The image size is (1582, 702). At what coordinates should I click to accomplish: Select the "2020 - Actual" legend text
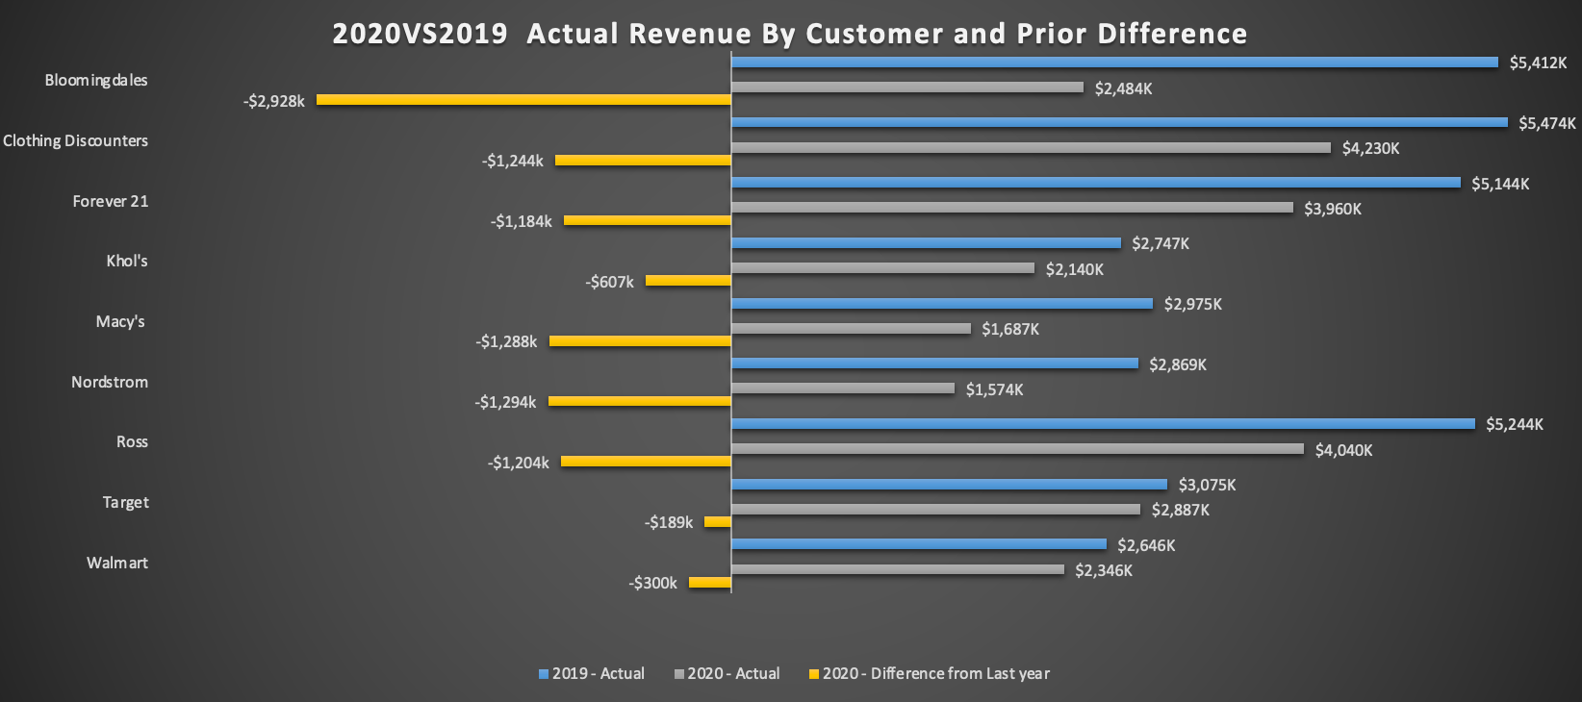pyautogui.click(x=734, y=673)
